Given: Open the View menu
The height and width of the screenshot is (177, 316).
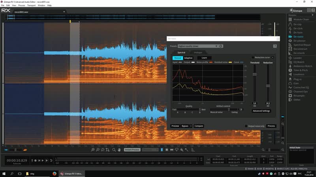Looking at the screenshot, I should pyautogui.click(x=14, y=6).
